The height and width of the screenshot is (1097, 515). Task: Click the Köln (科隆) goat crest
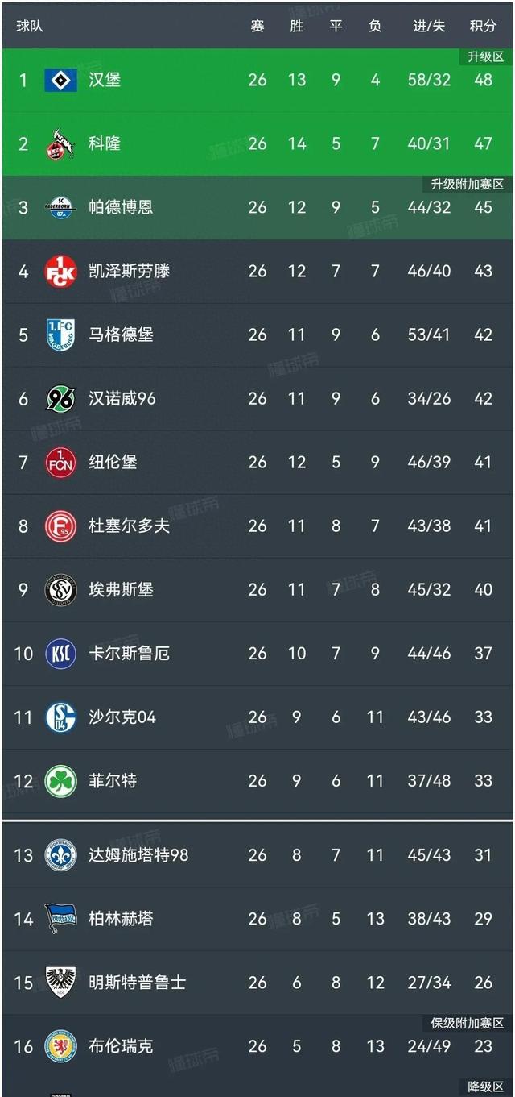[x=60, y=143]
